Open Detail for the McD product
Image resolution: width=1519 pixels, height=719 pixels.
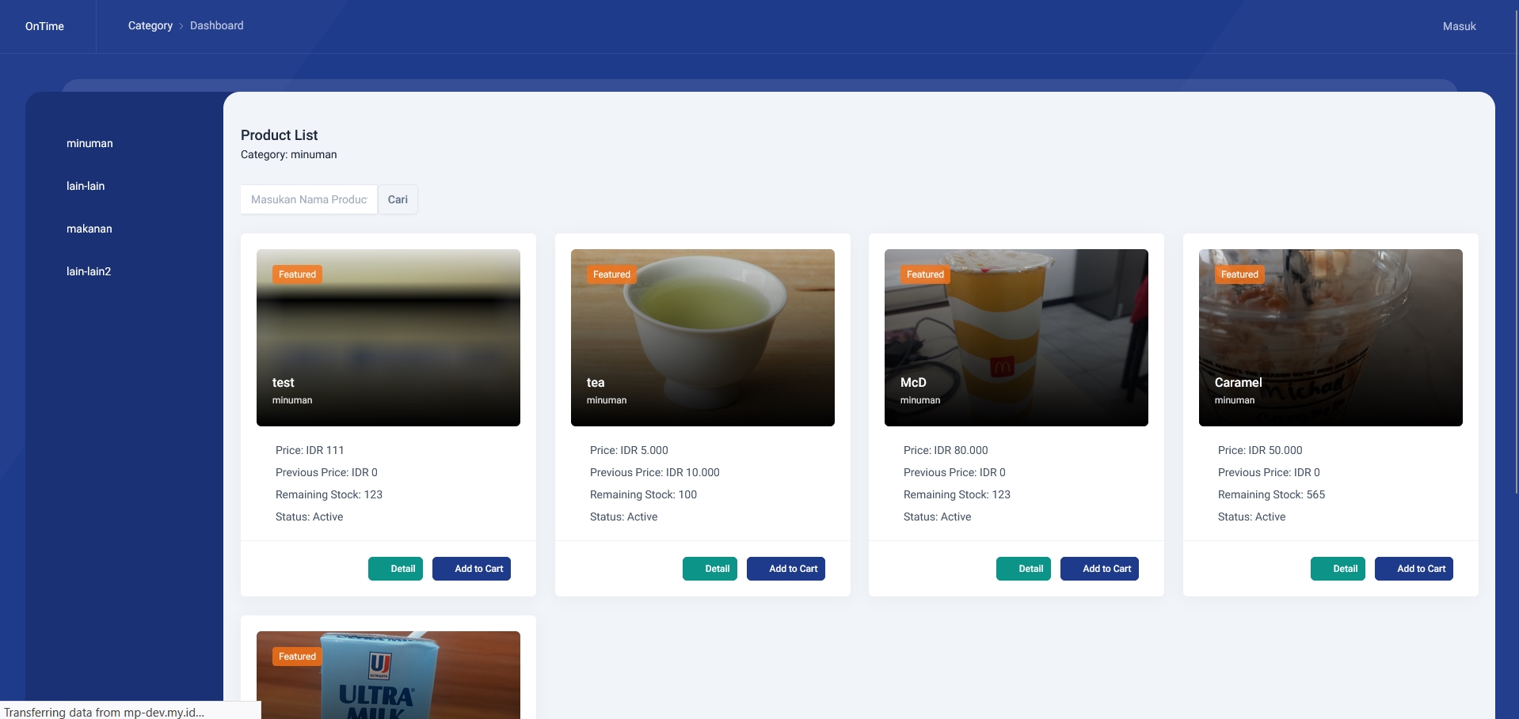coord(1023,568)
